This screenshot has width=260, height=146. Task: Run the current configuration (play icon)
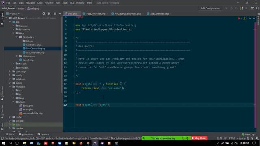tap(227, 8)
